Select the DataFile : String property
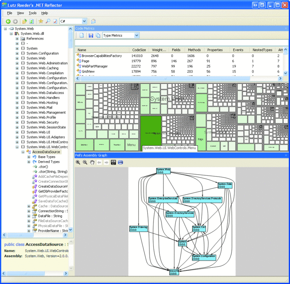The width and height of the screenshot is (290, 284). pos(50,216)
